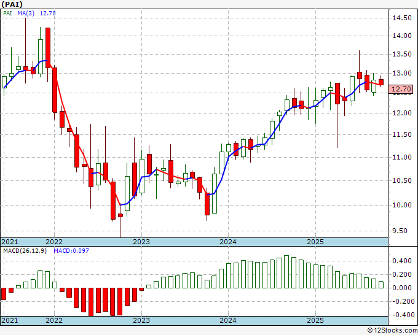The width and height of the screenshot is (418, 335).
Task: Click the 14.50 price axis label
Action: click(x=402, y=18)
